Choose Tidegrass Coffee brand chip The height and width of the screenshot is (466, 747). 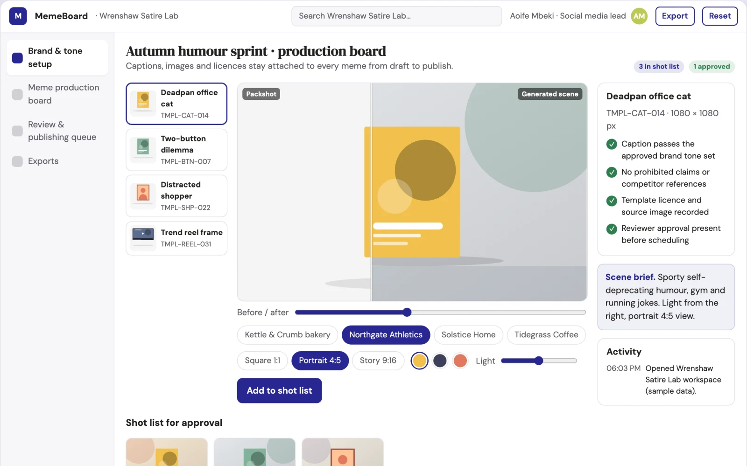[546, 335]
